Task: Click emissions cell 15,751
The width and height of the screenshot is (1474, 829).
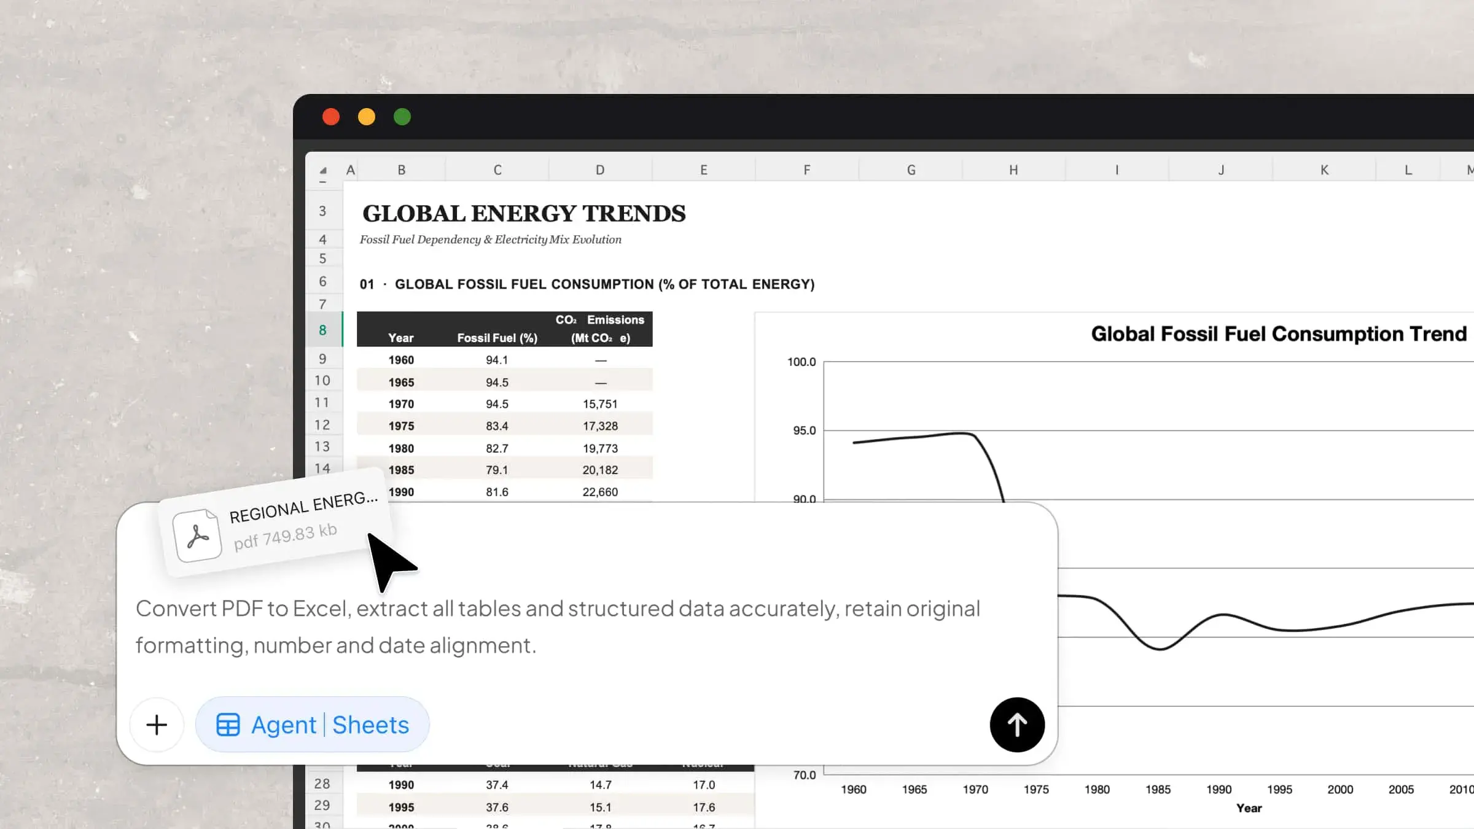Action: point(600,404)
